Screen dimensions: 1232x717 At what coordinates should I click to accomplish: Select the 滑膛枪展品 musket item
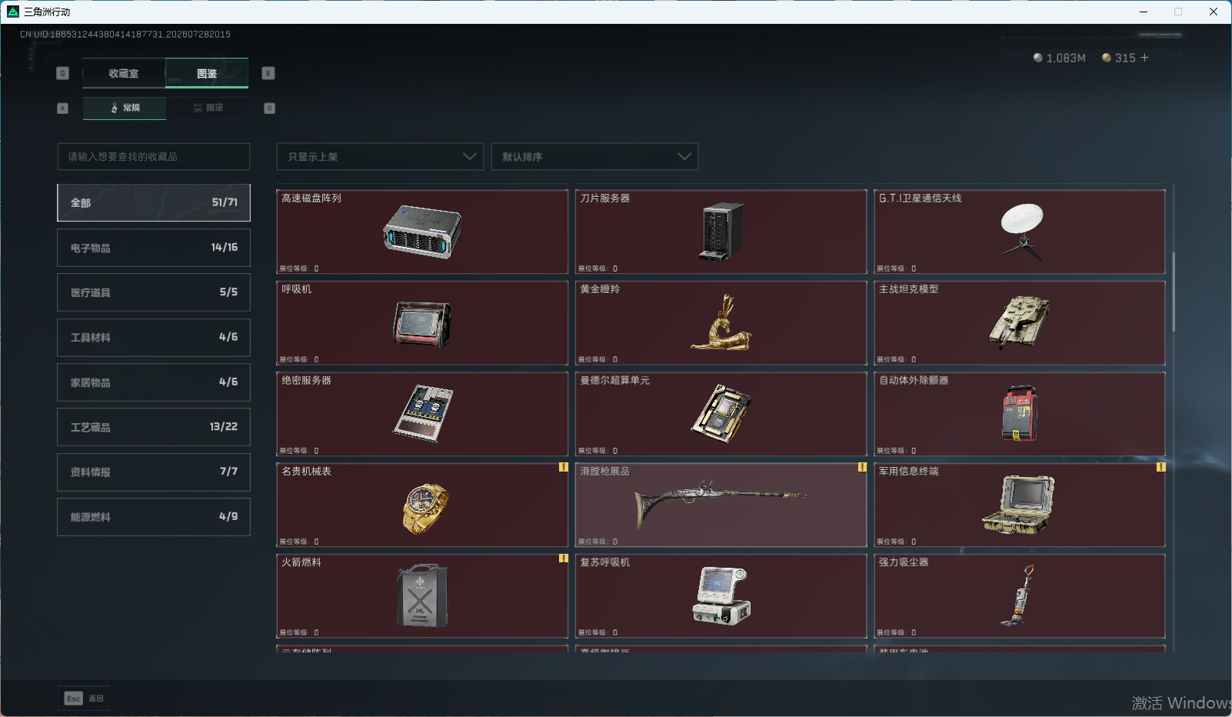click(721, 505)
